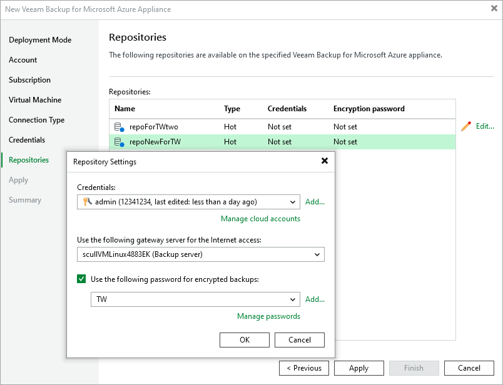Click Hot type in repoForTWtwo row

click(230, 127)
